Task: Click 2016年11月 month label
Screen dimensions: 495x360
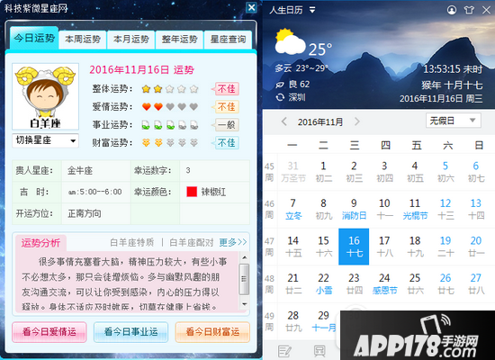Action: (320, 121)
